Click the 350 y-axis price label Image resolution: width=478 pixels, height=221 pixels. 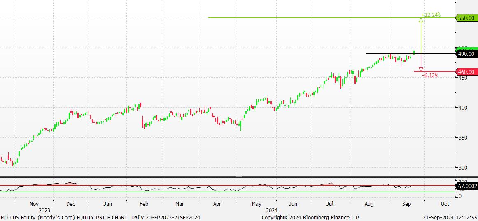point(462,138)
